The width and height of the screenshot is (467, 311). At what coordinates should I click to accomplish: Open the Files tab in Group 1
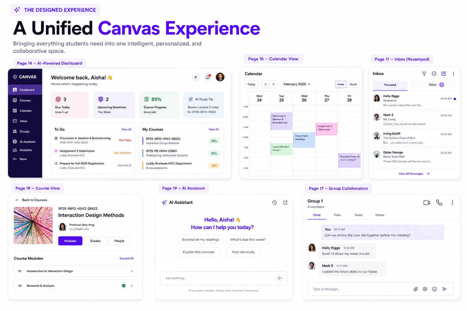tap(337, 215)
